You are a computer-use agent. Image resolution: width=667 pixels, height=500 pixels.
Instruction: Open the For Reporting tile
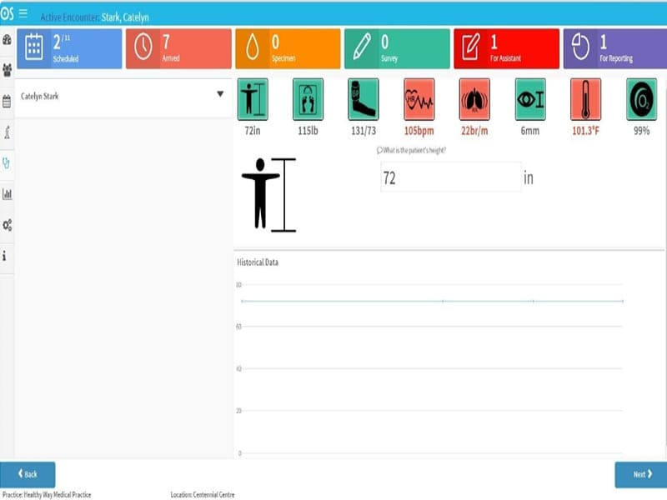click(615, 48)
